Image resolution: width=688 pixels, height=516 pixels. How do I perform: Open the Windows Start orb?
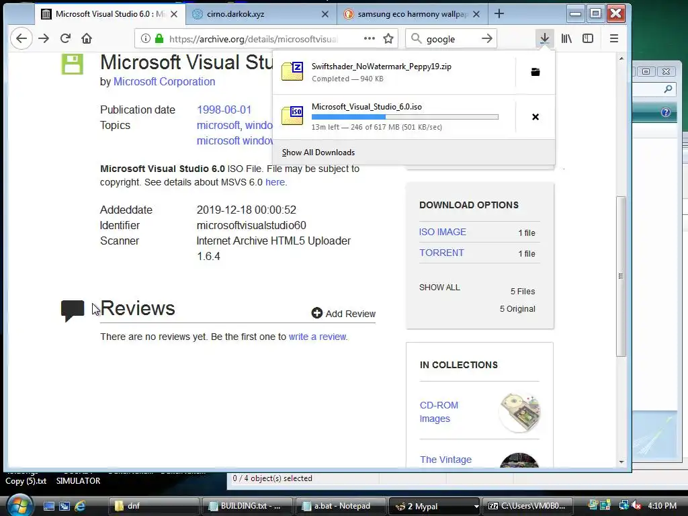[x=18, y=505]
